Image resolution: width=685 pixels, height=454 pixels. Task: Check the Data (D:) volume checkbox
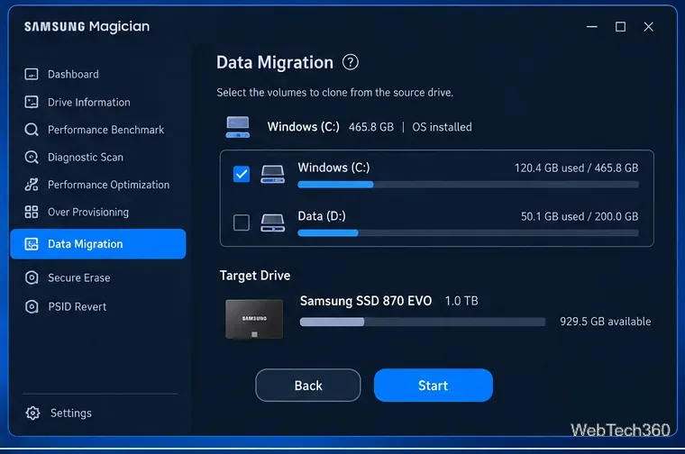tap(242, 222)
